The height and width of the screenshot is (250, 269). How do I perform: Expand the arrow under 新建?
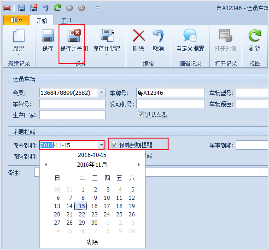pos(19,54)
